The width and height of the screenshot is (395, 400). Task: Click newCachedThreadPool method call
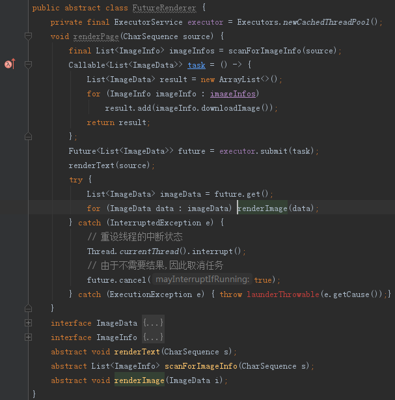(x=327, y=22)
